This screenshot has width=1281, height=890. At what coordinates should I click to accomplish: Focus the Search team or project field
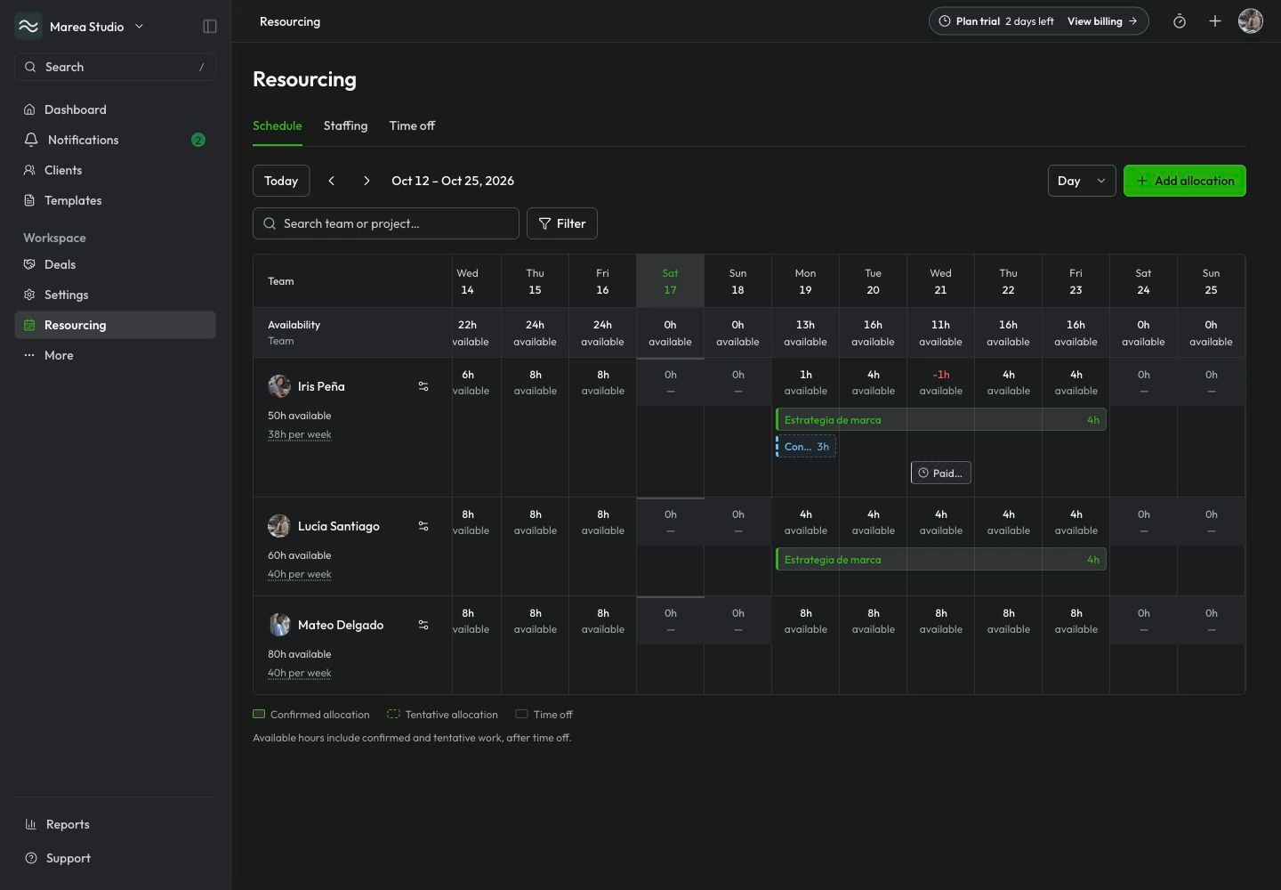coord(386,223)
